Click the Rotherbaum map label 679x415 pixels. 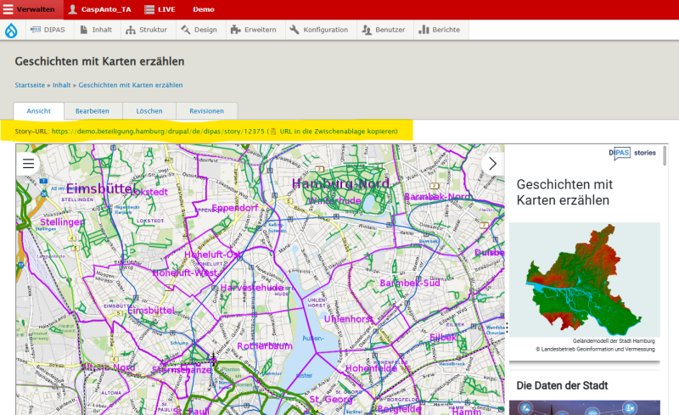(x=265, y=346)
